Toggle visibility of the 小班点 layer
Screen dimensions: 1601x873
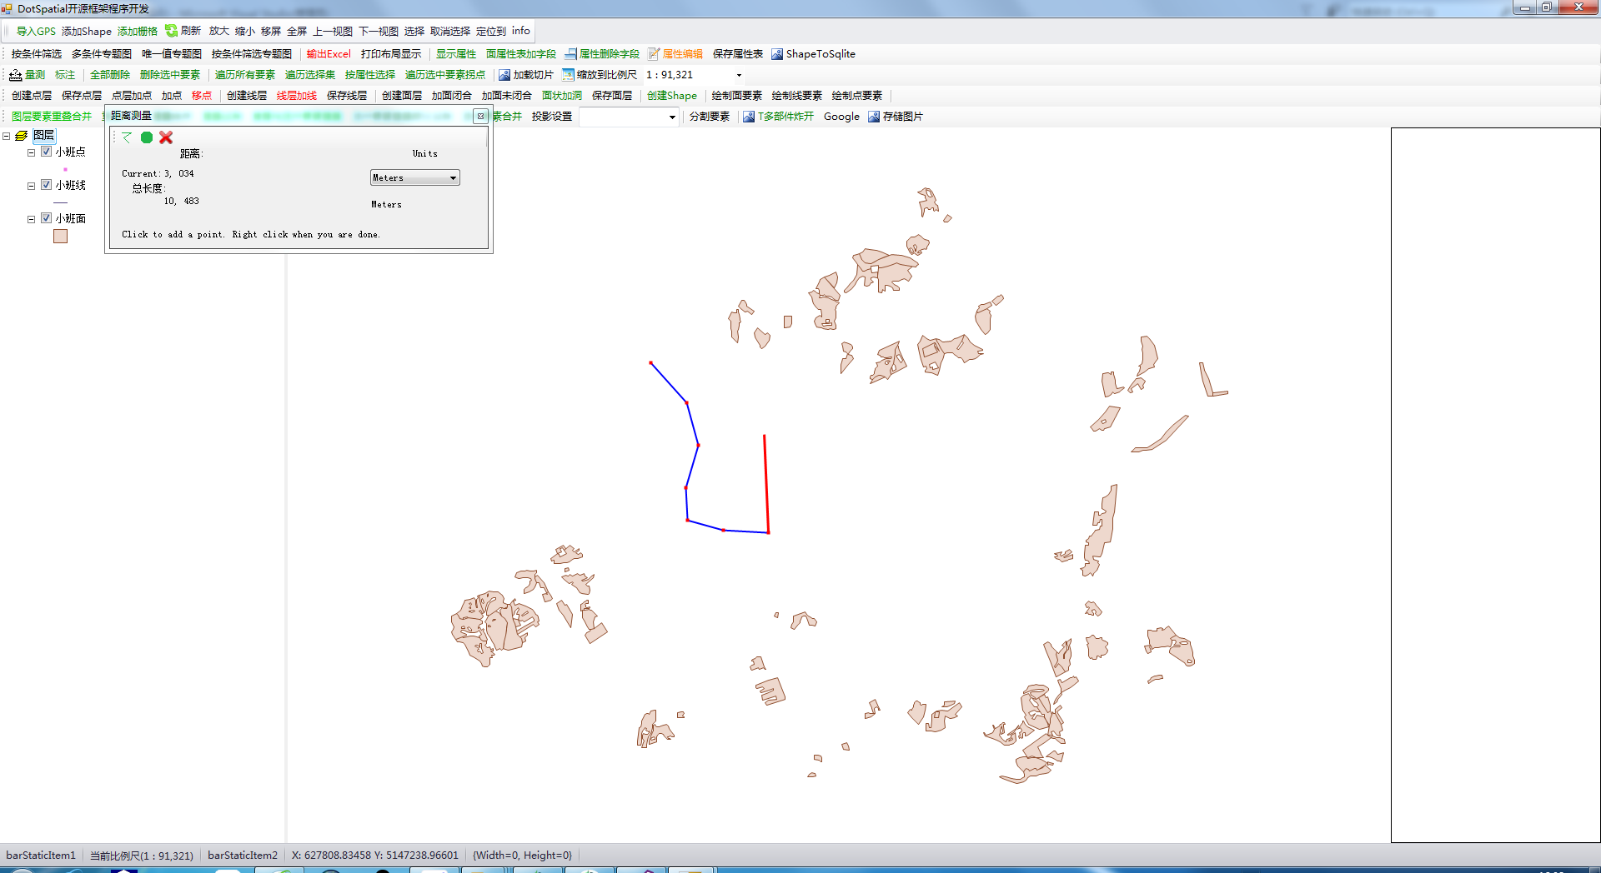47,152
